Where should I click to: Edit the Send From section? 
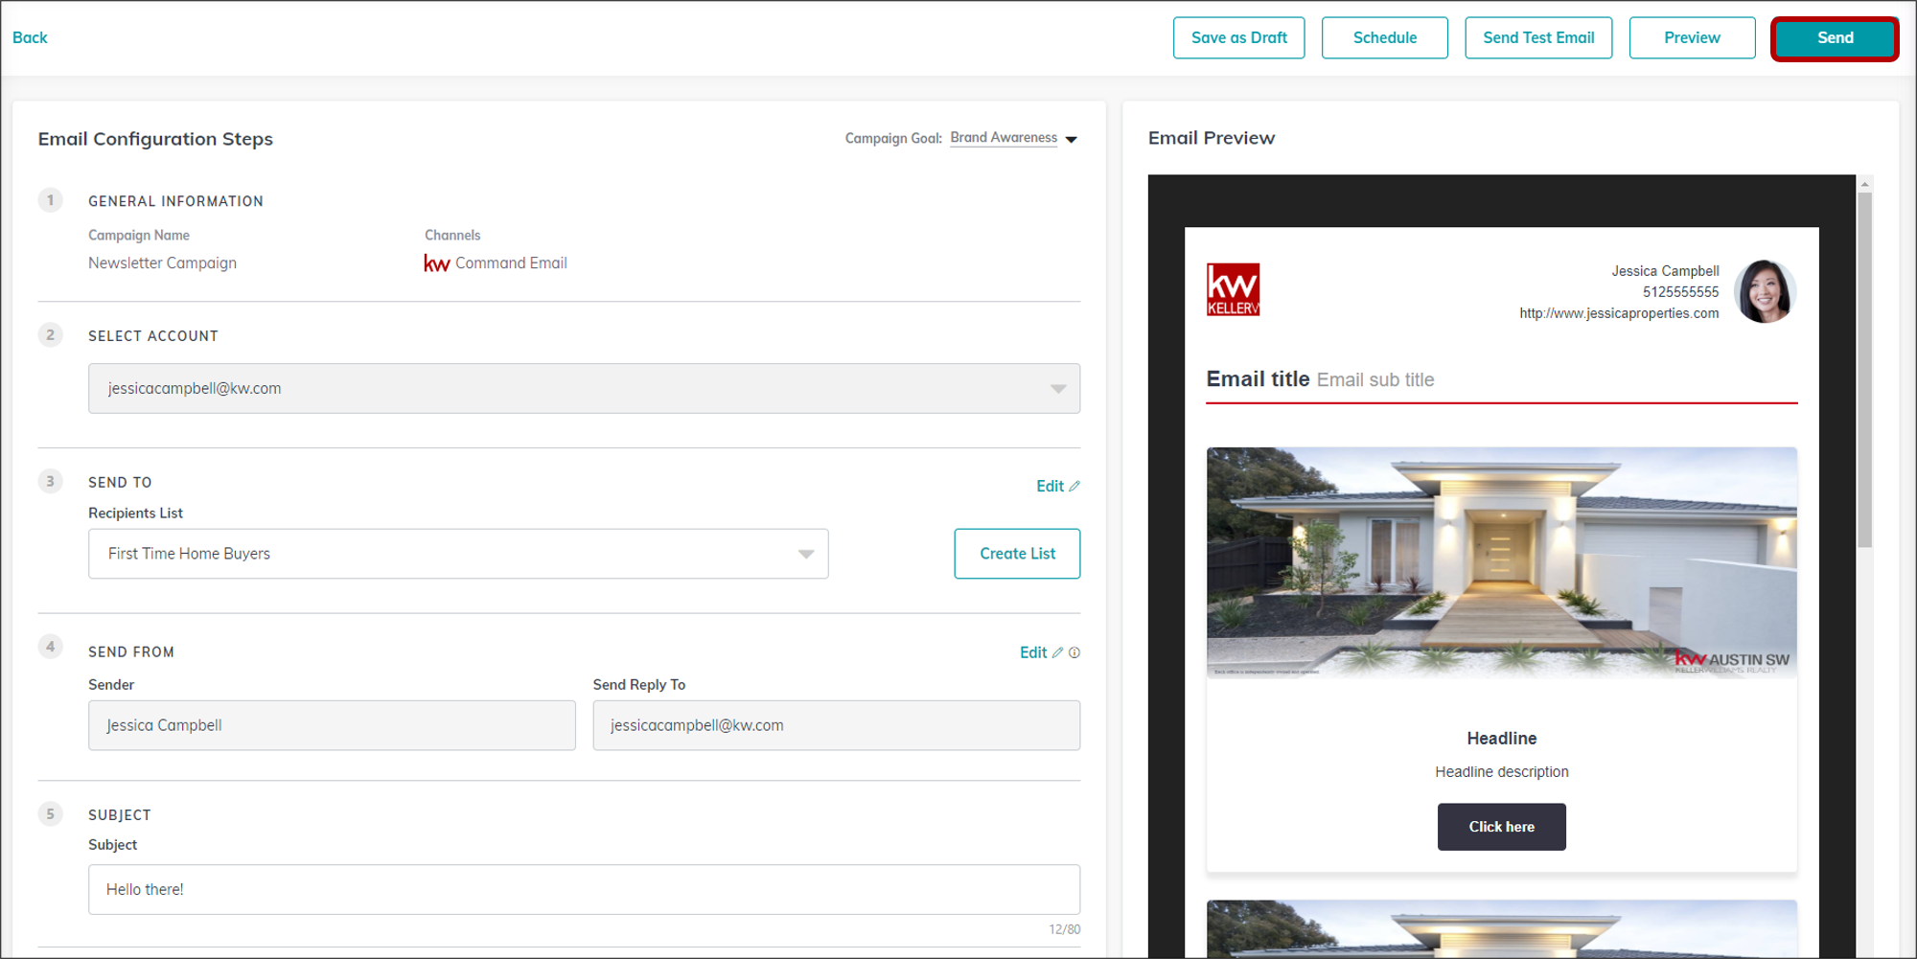point(1041,652)
